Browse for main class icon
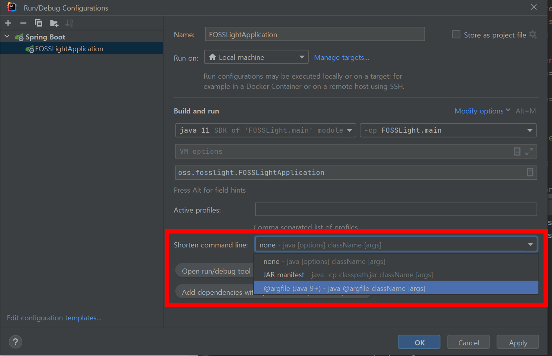Image resolution: width=552 pixels, height=356 pixels. pyautogui.click(x=530, y=172)
